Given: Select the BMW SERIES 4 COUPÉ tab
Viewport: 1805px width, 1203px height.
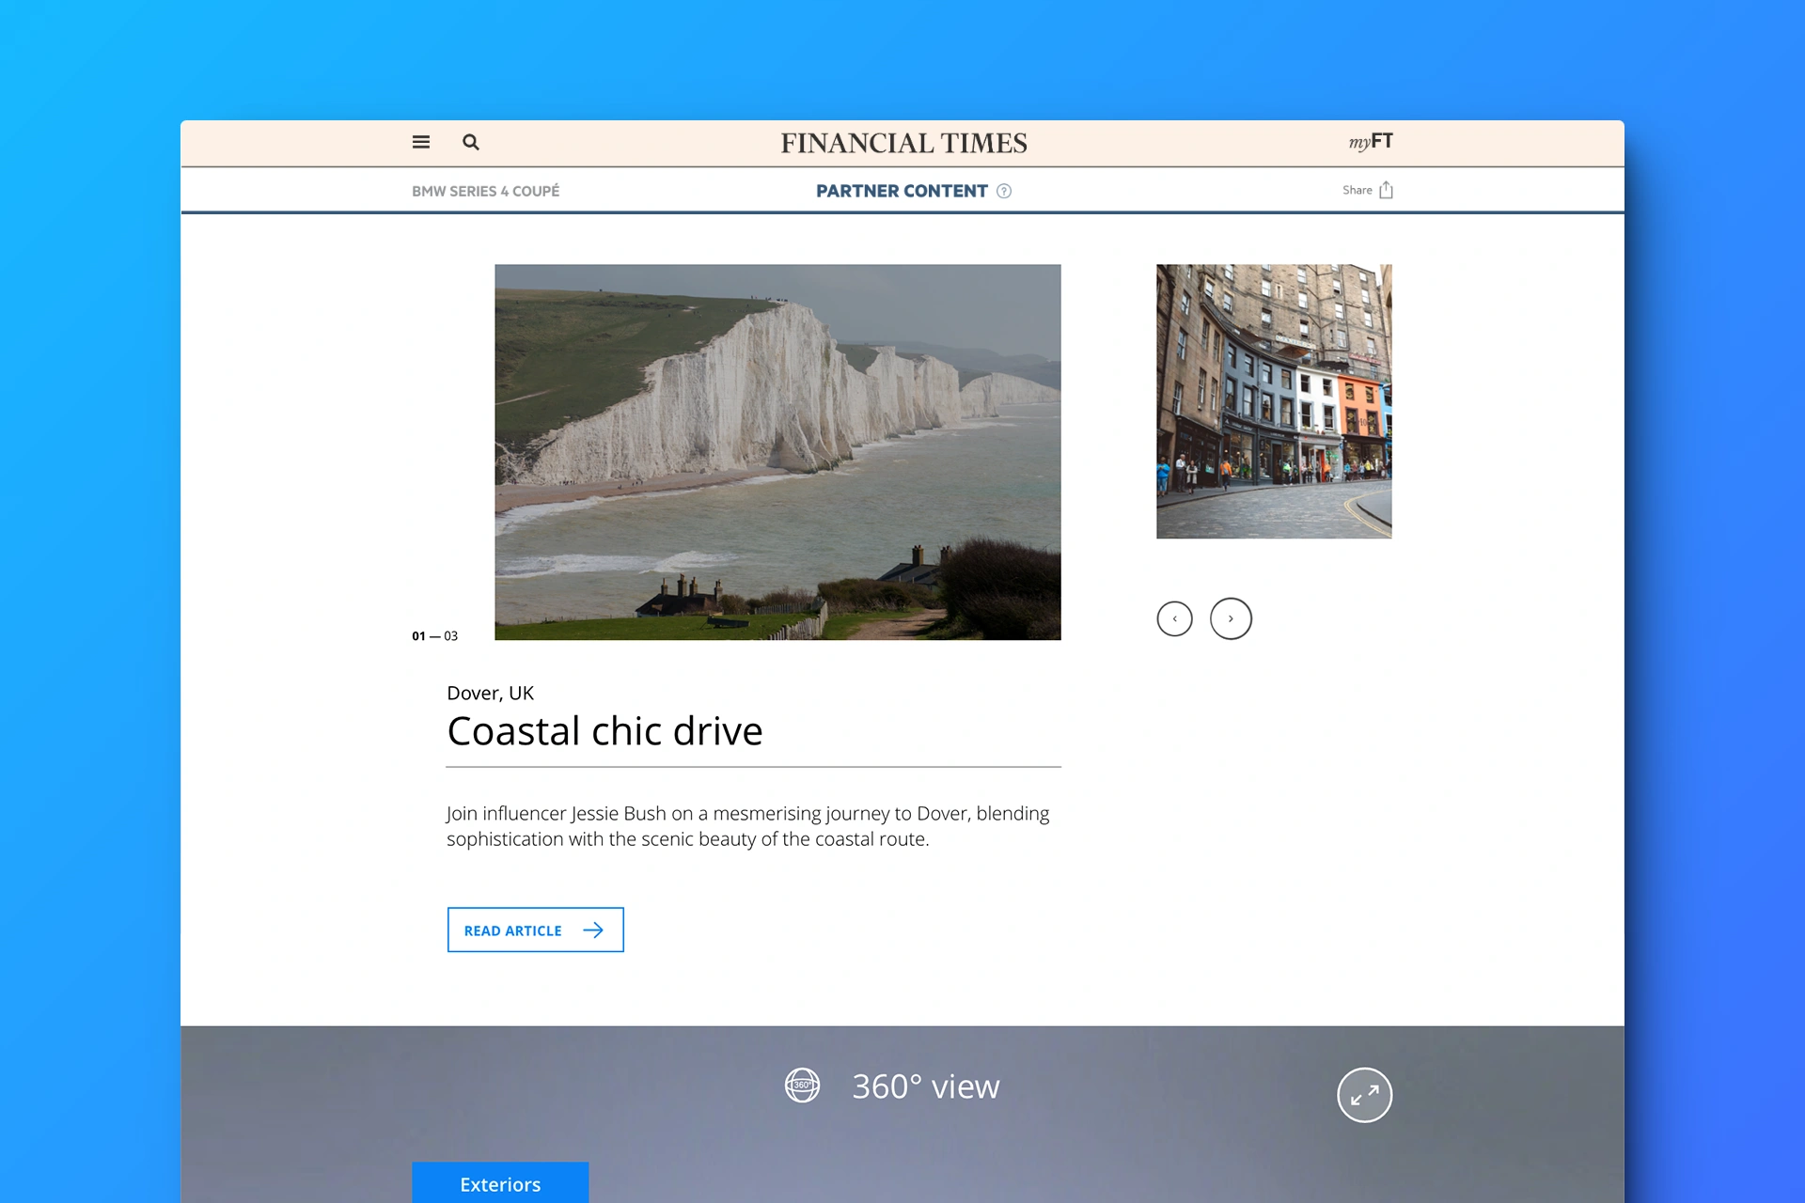Looking at the screenshot, I should pos(486,191).
